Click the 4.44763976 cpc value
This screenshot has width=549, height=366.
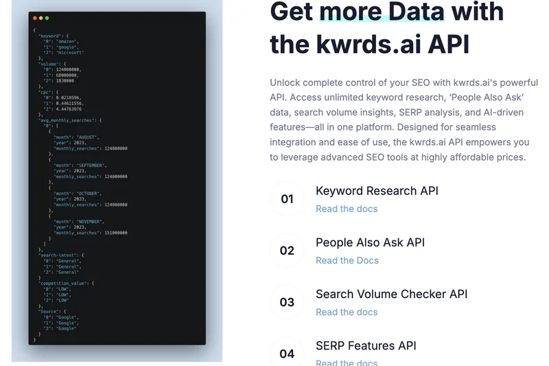click(69, 109)
